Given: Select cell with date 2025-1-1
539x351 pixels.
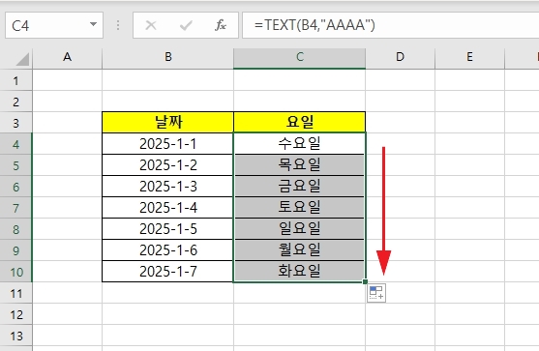Looking at the screenshot, I should pyautogui.click(x=167, y=144).
